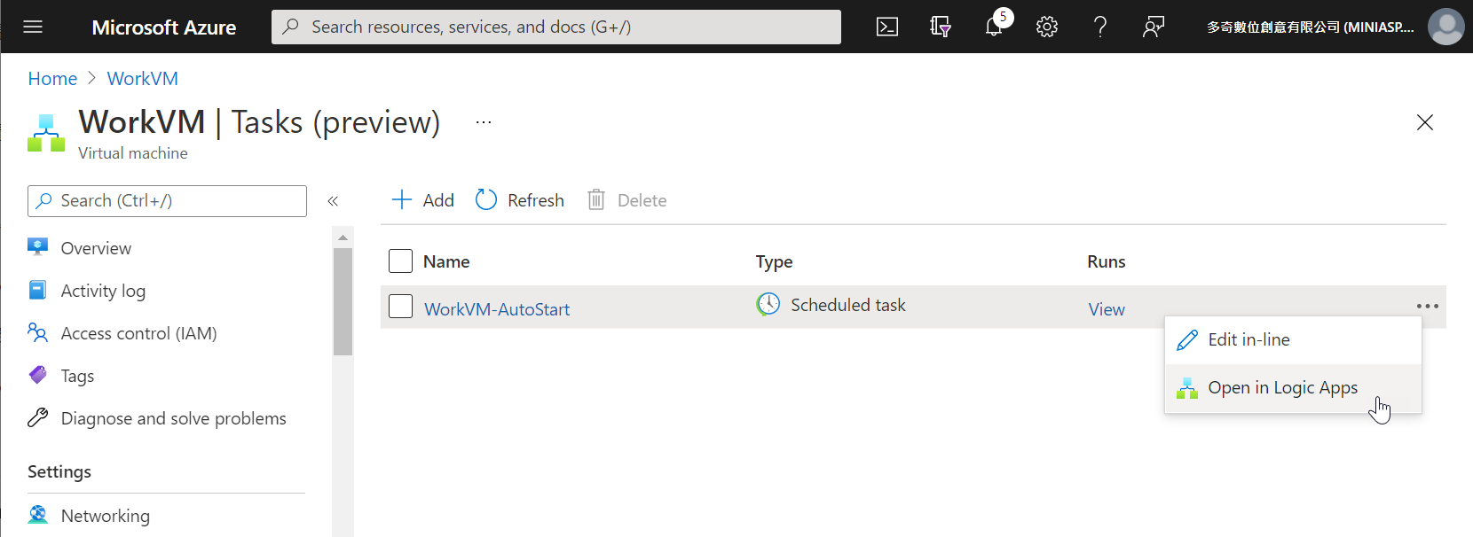The image size is (1473, 537).
Task: Click the WorkVM resource icon
Action: 46,133
